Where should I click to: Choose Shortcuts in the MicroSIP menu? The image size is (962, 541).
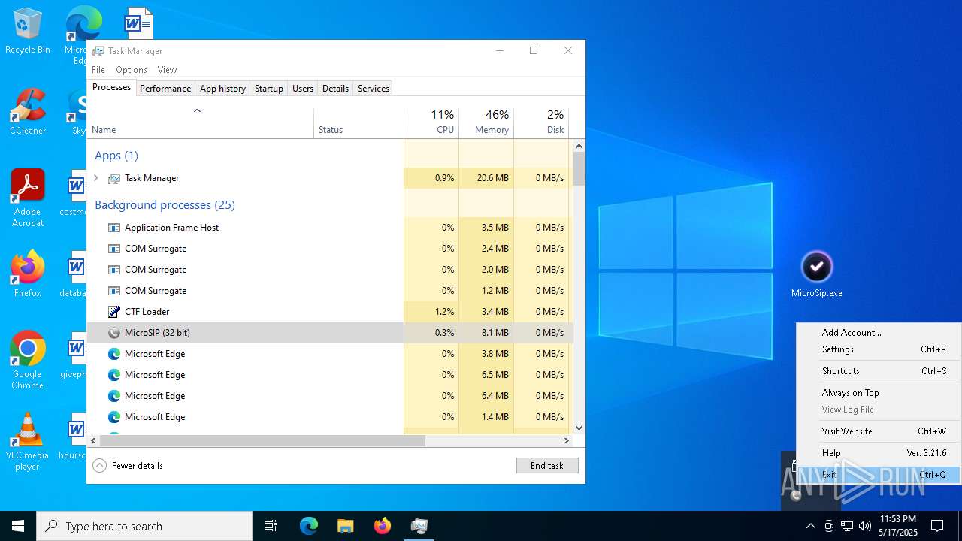[879, 371]
